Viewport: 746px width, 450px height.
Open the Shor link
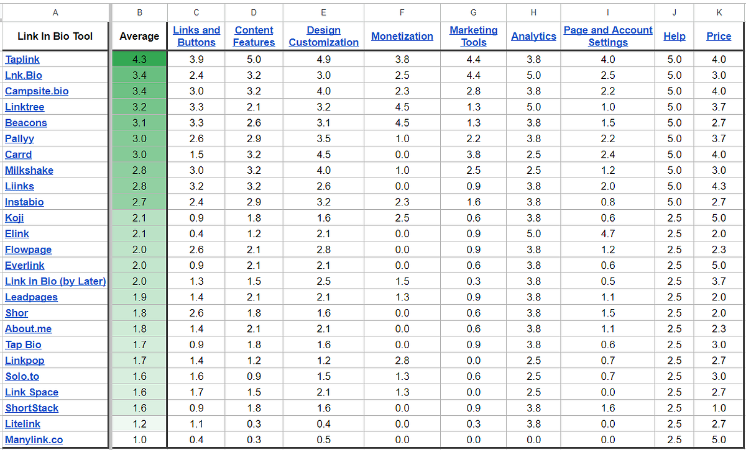tap(17, 313)
